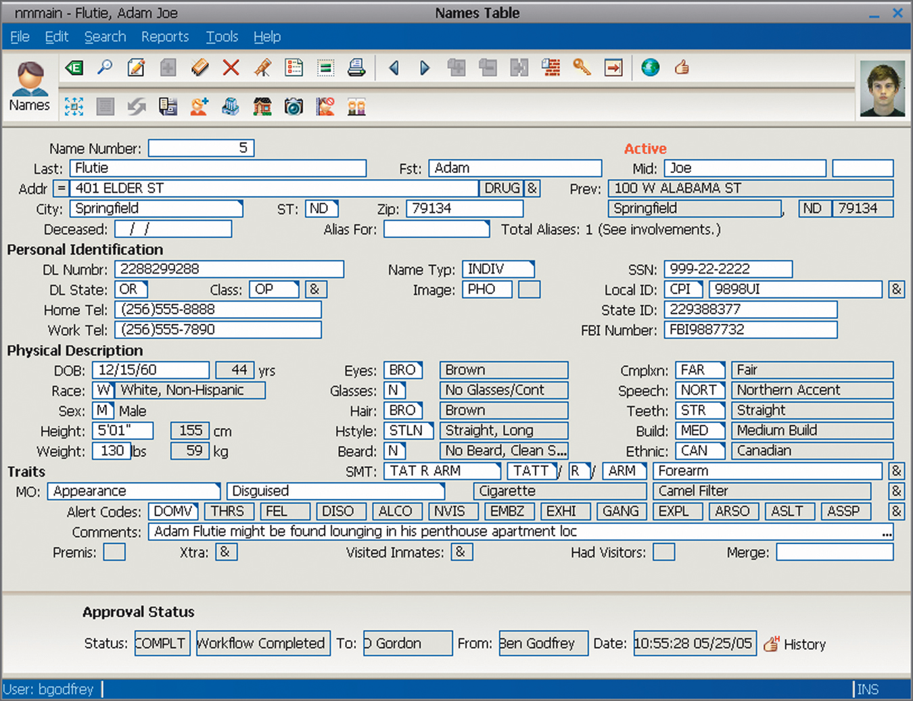Screen dimensions: 913x701
Task: Click the globe icon in toolbar
Action: coord(650,68)
